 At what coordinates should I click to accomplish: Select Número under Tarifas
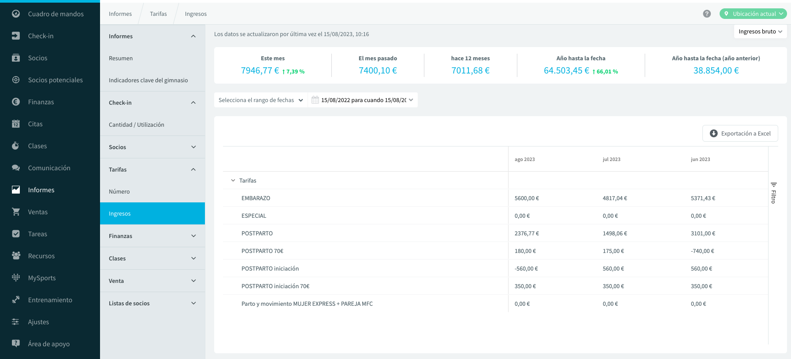(x=152, y=191)
